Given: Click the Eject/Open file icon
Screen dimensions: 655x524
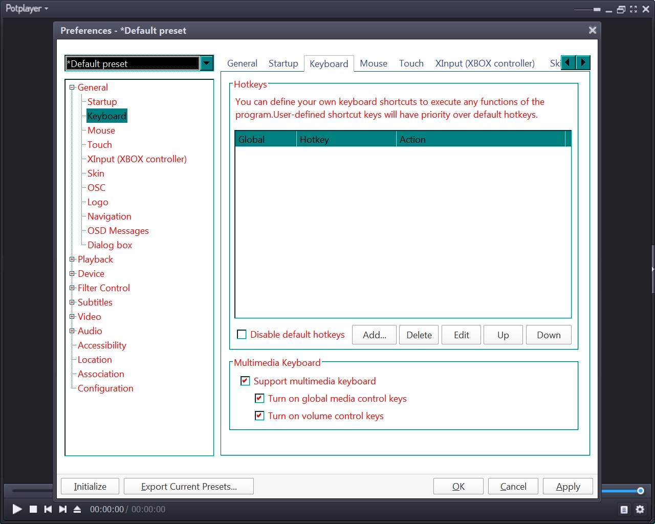Looking at the screenshot, I should pos(77,509).
